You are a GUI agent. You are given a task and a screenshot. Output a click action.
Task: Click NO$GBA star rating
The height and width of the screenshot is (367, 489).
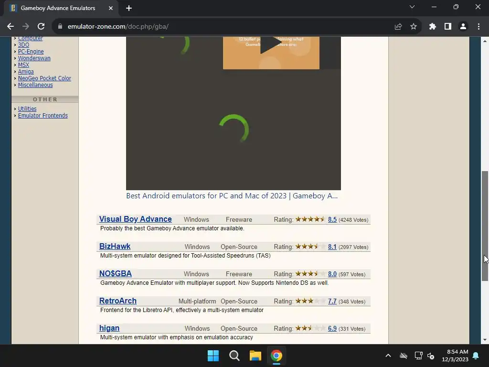(310, 274)
